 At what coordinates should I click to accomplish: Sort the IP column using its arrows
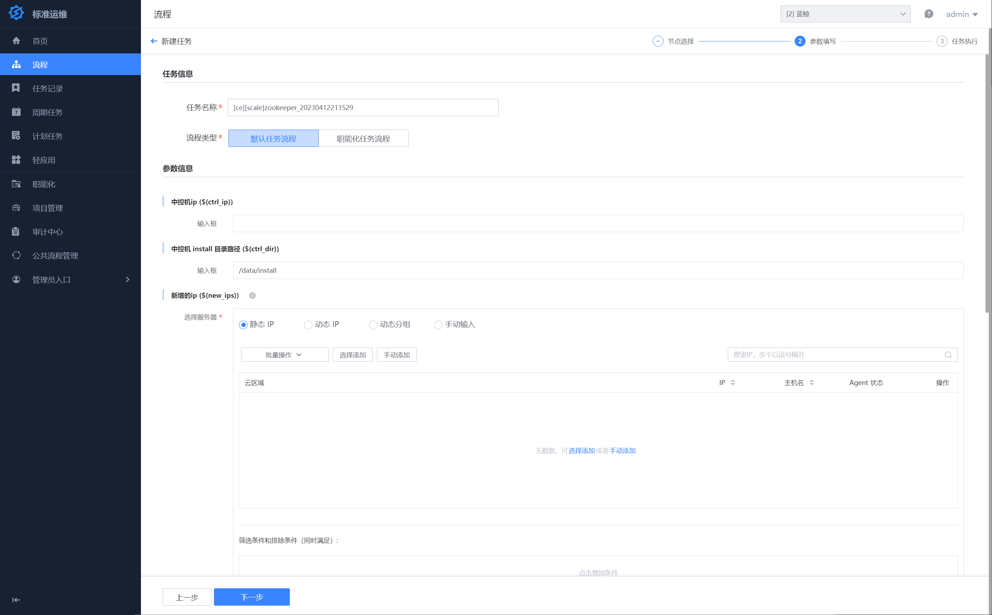point(733,383)
